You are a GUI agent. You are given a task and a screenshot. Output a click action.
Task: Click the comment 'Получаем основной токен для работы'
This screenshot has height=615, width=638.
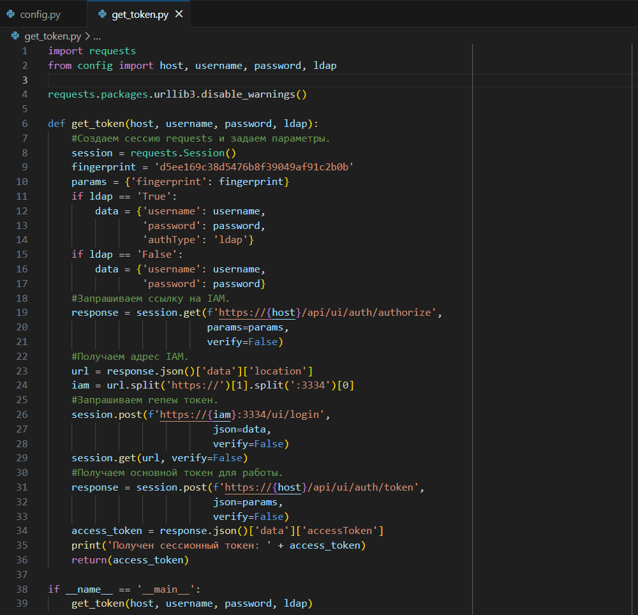tap(177, 473)
